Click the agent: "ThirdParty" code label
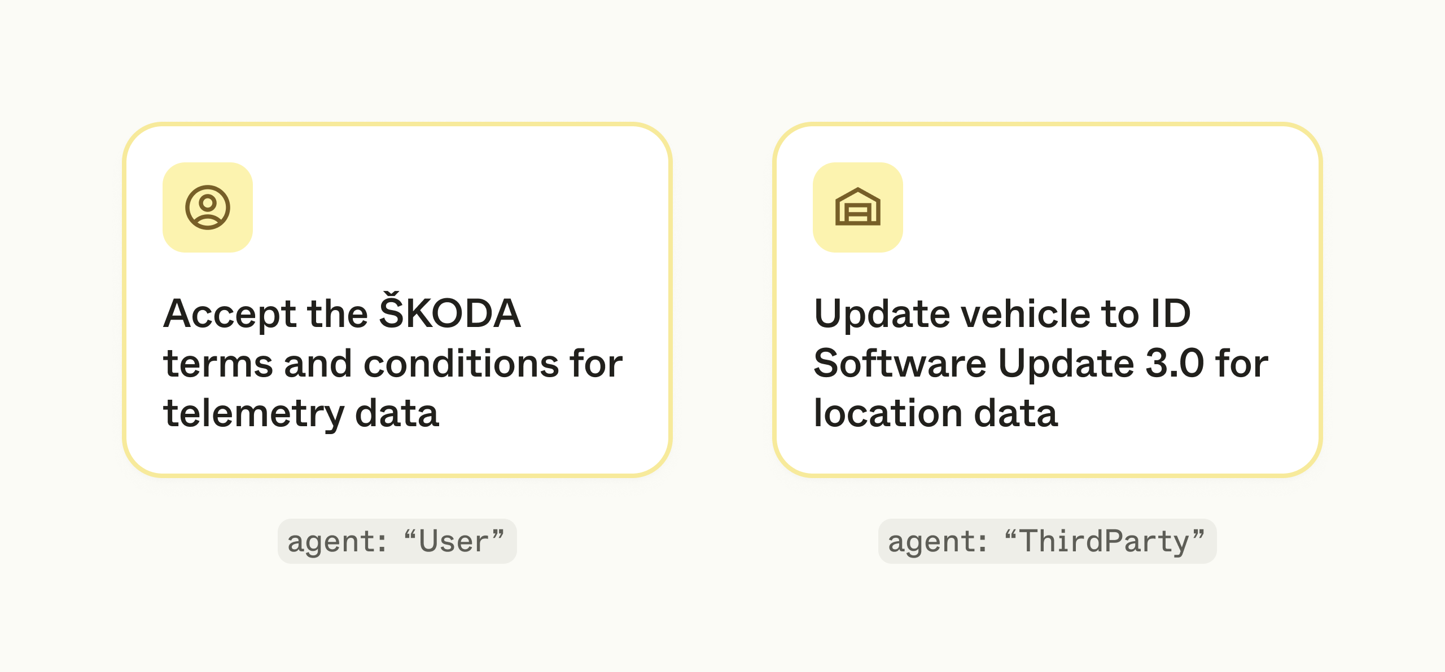The height and width of the screenshot is (672, 1445). tap(1047, 541)
